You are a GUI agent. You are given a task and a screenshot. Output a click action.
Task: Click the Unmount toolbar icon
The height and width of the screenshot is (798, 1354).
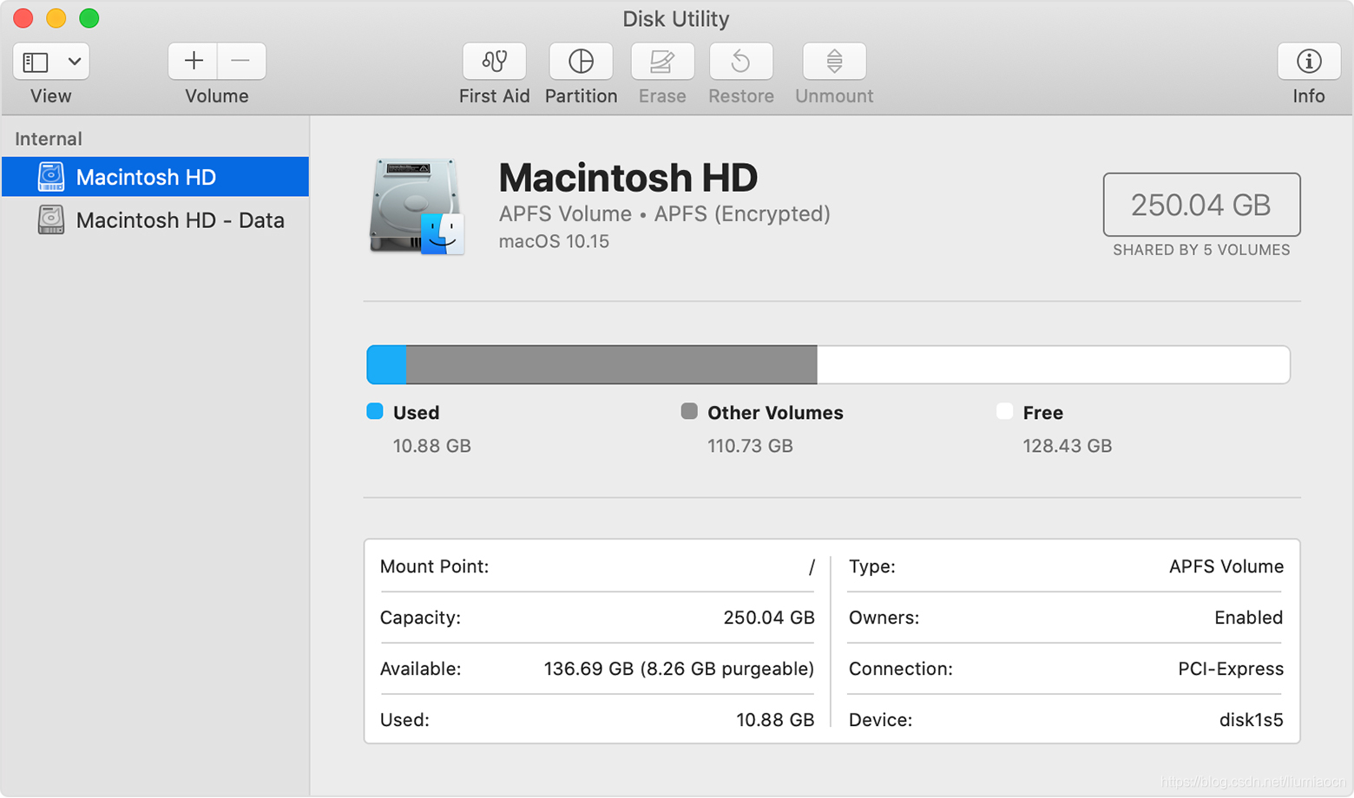click(x=832, y=62)
